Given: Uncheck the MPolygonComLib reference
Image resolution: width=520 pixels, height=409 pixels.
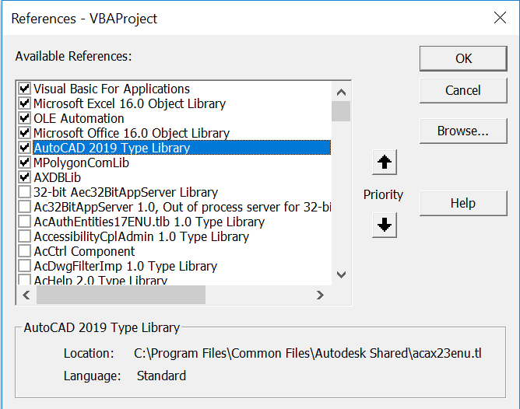Looking at the screenshot, I should pos(25,163).
